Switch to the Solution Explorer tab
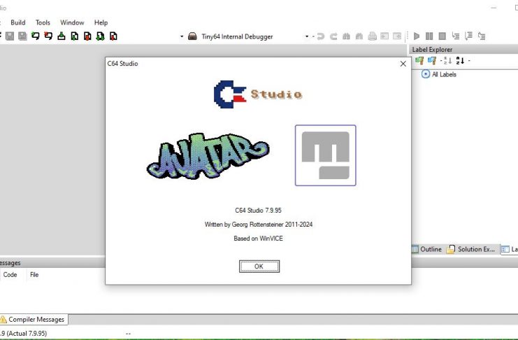Image resolution: width=518 pixels, height=340 pixels. tap(473, 249)
